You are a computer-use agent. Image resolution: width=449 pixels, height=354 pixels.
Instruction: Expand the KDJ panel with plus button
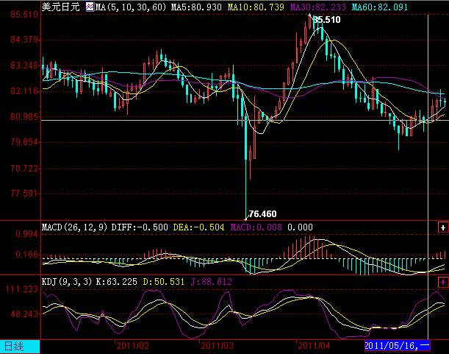443,282
